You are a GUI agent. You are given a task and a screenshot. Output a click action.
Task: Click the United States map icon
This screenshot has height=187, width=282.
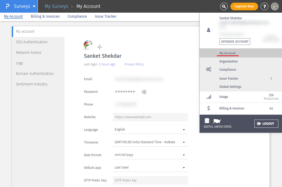click(x=217, y=121)
